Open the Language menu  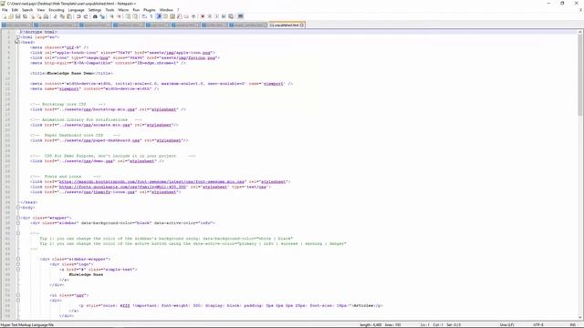coord(77,10)
